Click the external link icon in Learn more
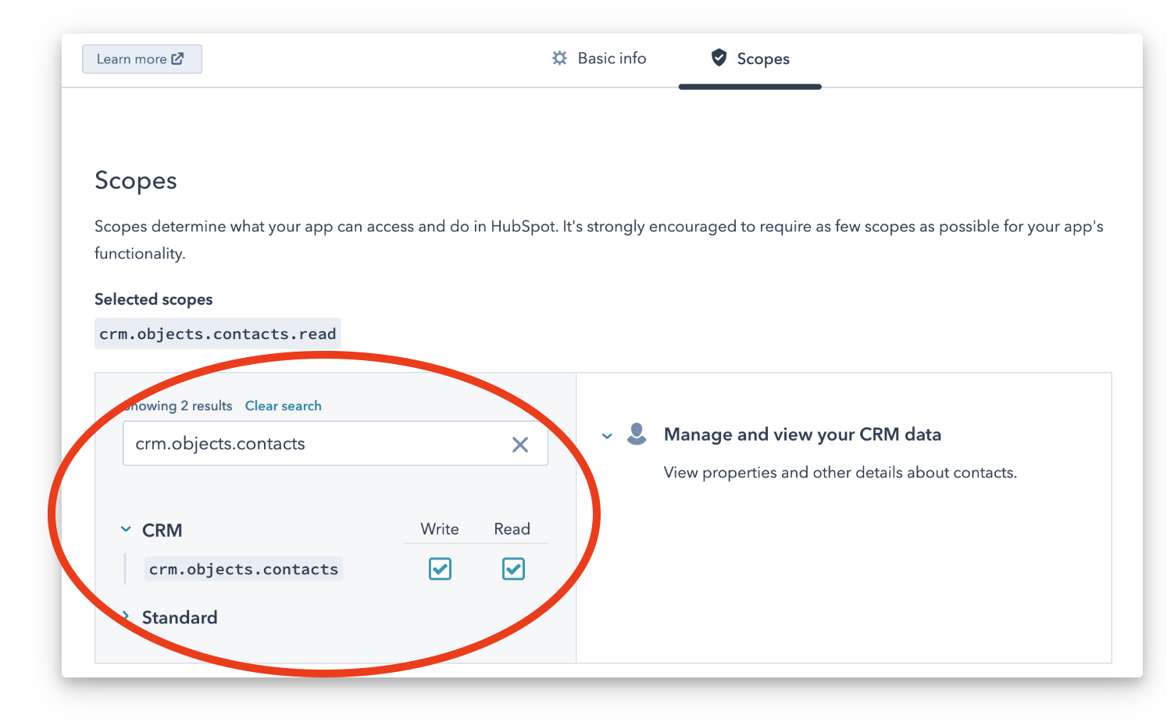The height and width of the screenshot is (722, 1167). [x=177, y=59]
